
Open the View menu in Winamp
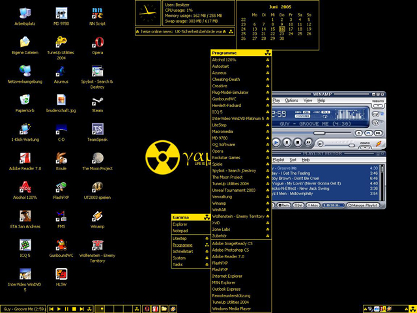(x=308, y=100)
